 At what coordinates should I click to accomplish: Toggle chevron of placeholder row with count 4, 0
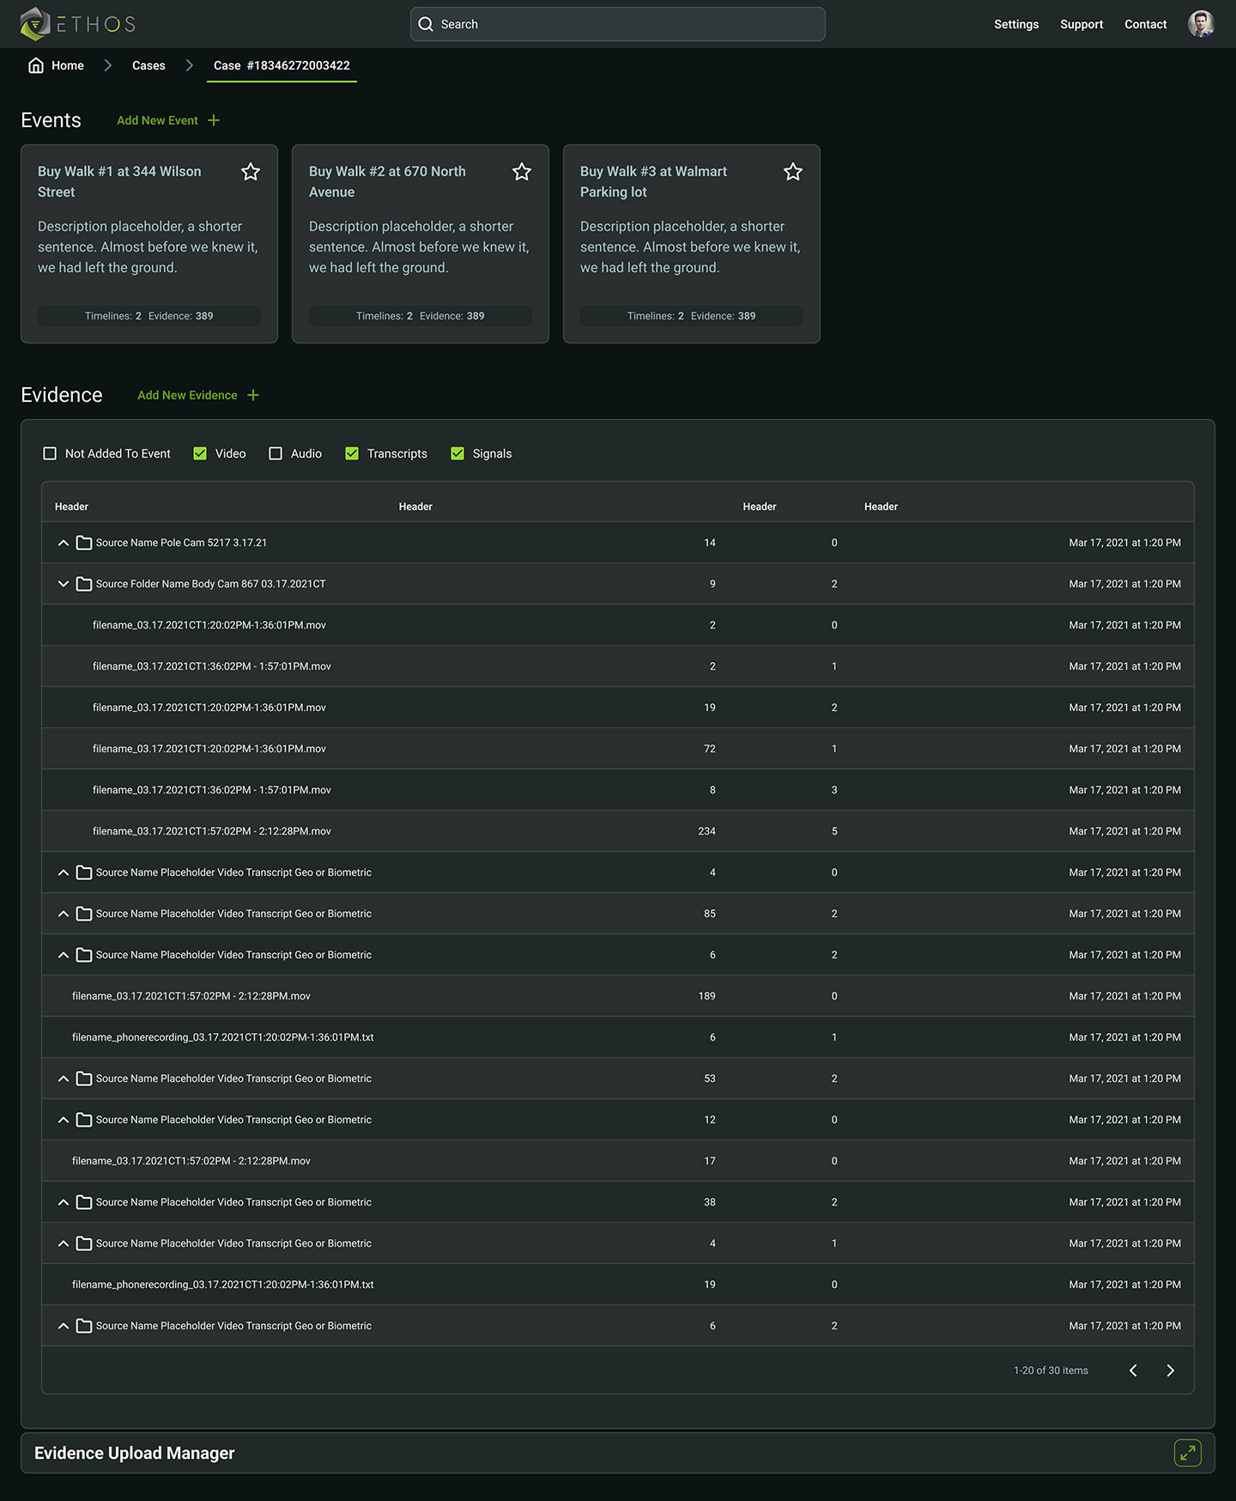coord(63,872)
